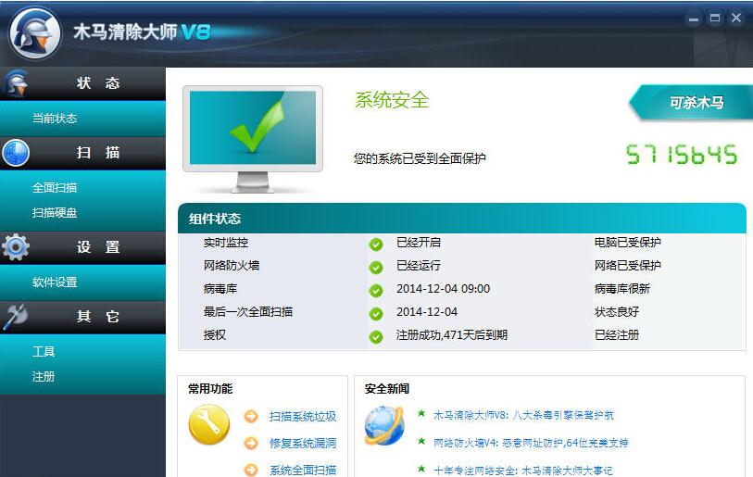This screenshot has width=753, height=477.
Task: Click the gear icon beside 设置 header
Action: (x=16, y=247)
